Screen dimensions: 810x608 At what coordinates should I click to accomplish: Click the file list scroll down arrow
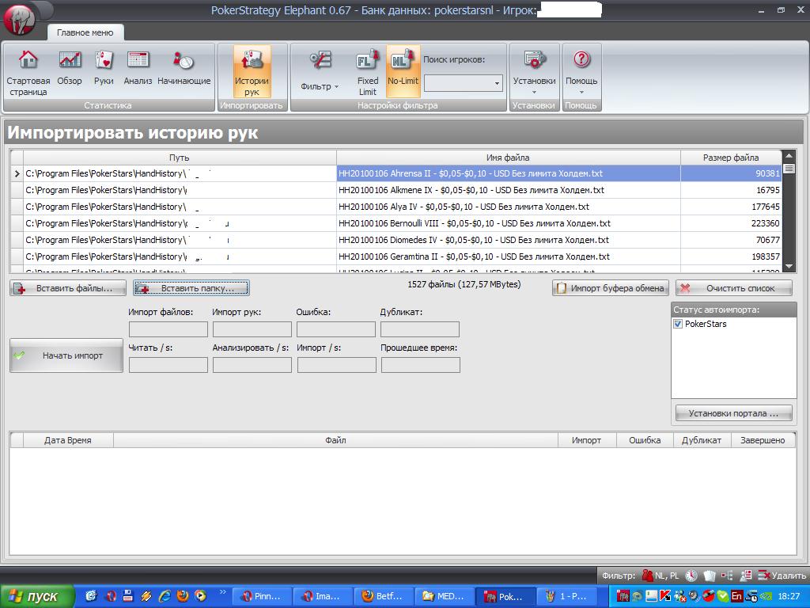(789, 266)
